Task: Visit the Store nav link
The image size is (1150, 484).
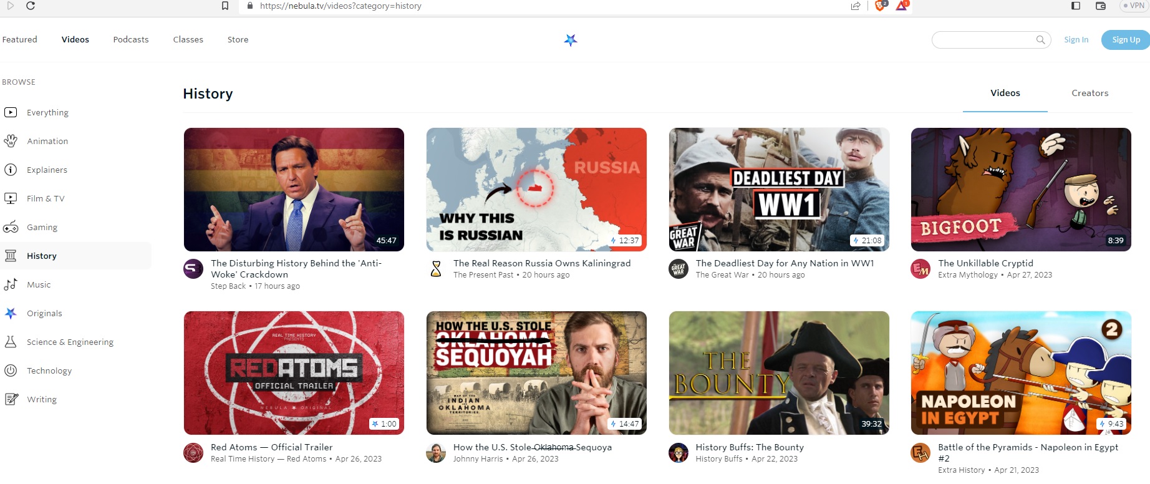Action: (238, 39)
